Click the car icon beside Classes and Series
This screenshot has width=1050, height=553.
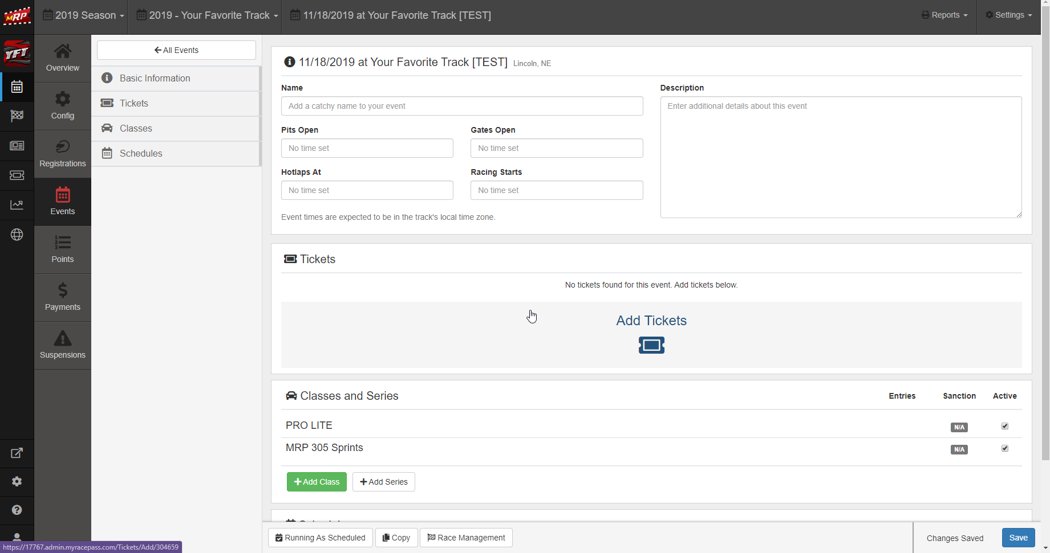[291, 396]
